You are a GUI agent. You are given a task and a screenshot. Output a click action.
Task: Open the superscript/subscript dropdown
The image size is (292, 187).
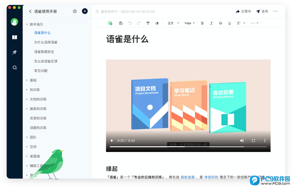[x=241, y=23]
